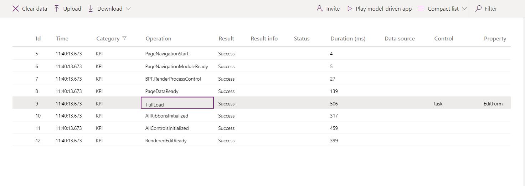The image size is (525, 186).
Task: Select the FullLoad operation cell
Action: coord(177,103)
